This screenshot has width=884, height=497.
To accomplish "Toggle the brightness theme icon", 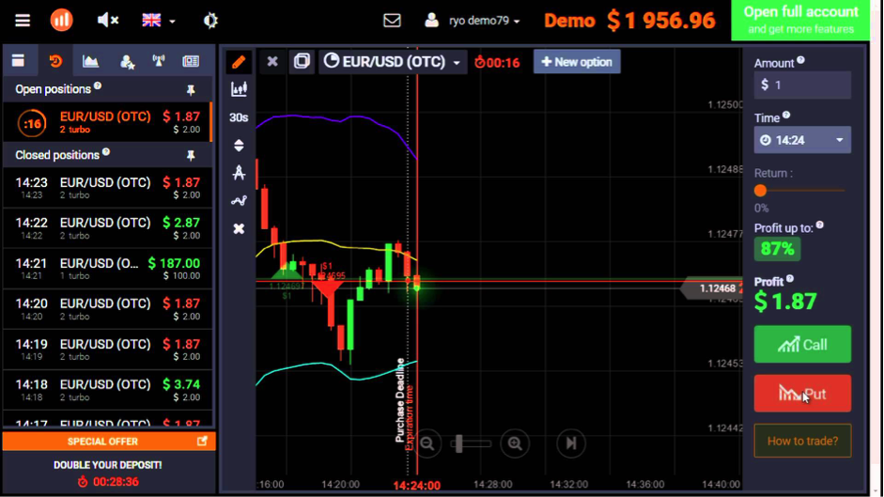I will [210, 21].
